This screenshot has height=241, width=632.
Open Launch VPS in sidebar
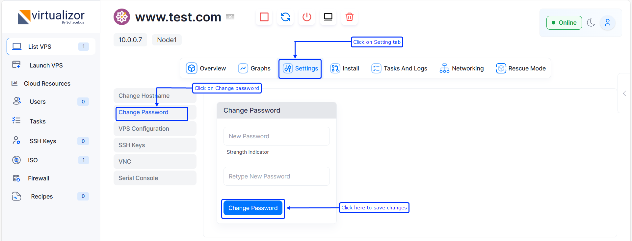click(x=46, y=66)
